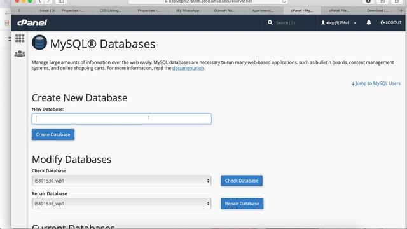Click the browser address bar

[x=208, y=1]
